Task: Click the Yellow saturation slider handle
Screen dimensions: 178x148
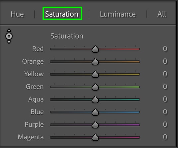Action: (x=95, y=74)
